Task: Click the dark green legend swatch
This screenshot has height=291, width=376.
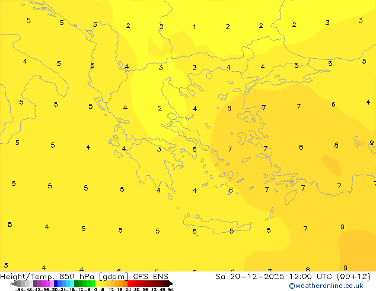Action: (x=77, y=283)
